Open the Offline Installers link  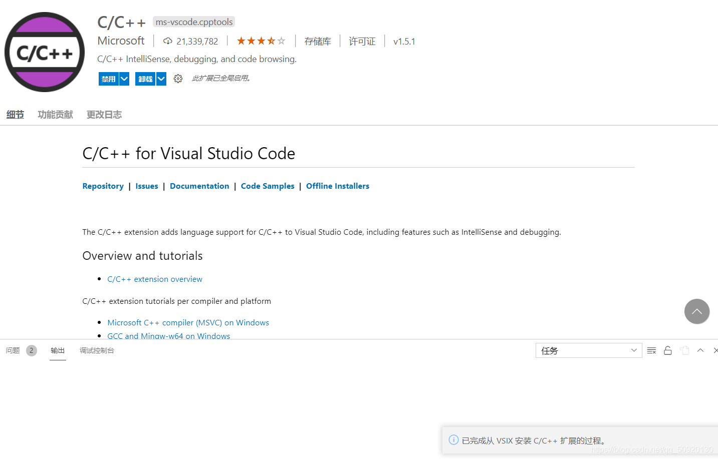(x=338, y=186)
